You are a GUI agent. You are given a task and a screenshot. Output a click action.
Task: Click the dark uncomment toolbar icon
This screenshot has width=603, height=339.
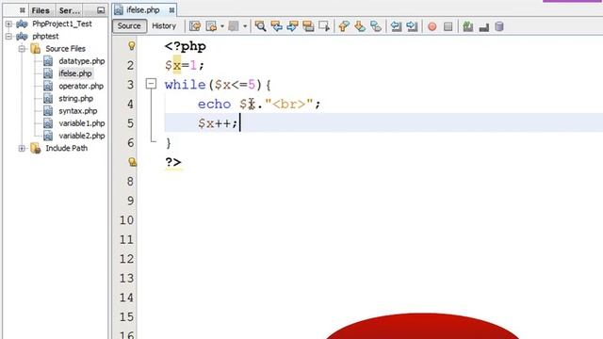pos(483,26)
